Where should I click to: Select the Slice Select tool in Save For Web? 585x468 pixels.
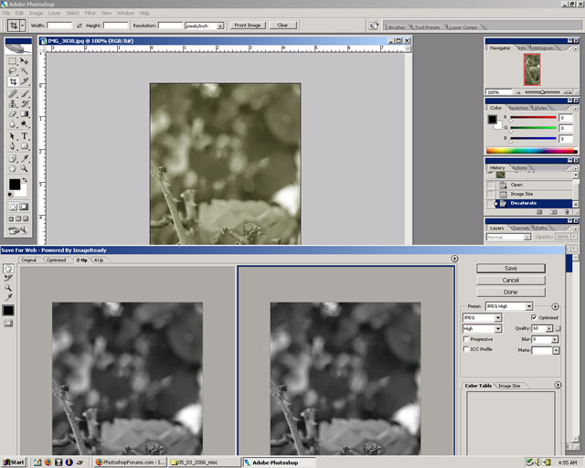click(7, 278)
